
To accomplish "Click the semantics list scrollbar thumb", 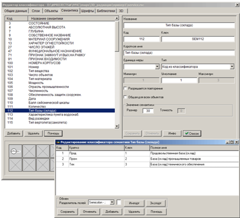I will [x=117, y=36].
